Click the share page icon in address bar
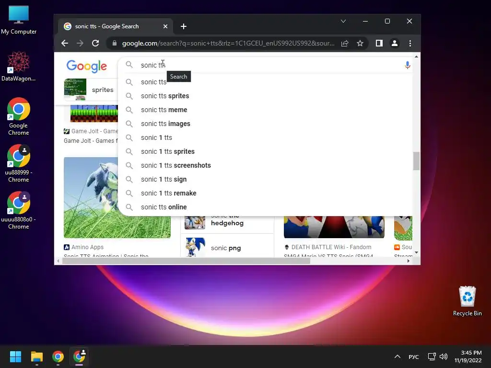 coord(345,43)
